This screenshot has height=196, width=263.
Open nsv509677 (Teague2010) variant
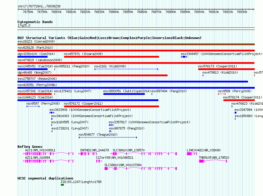coord(98,135)
